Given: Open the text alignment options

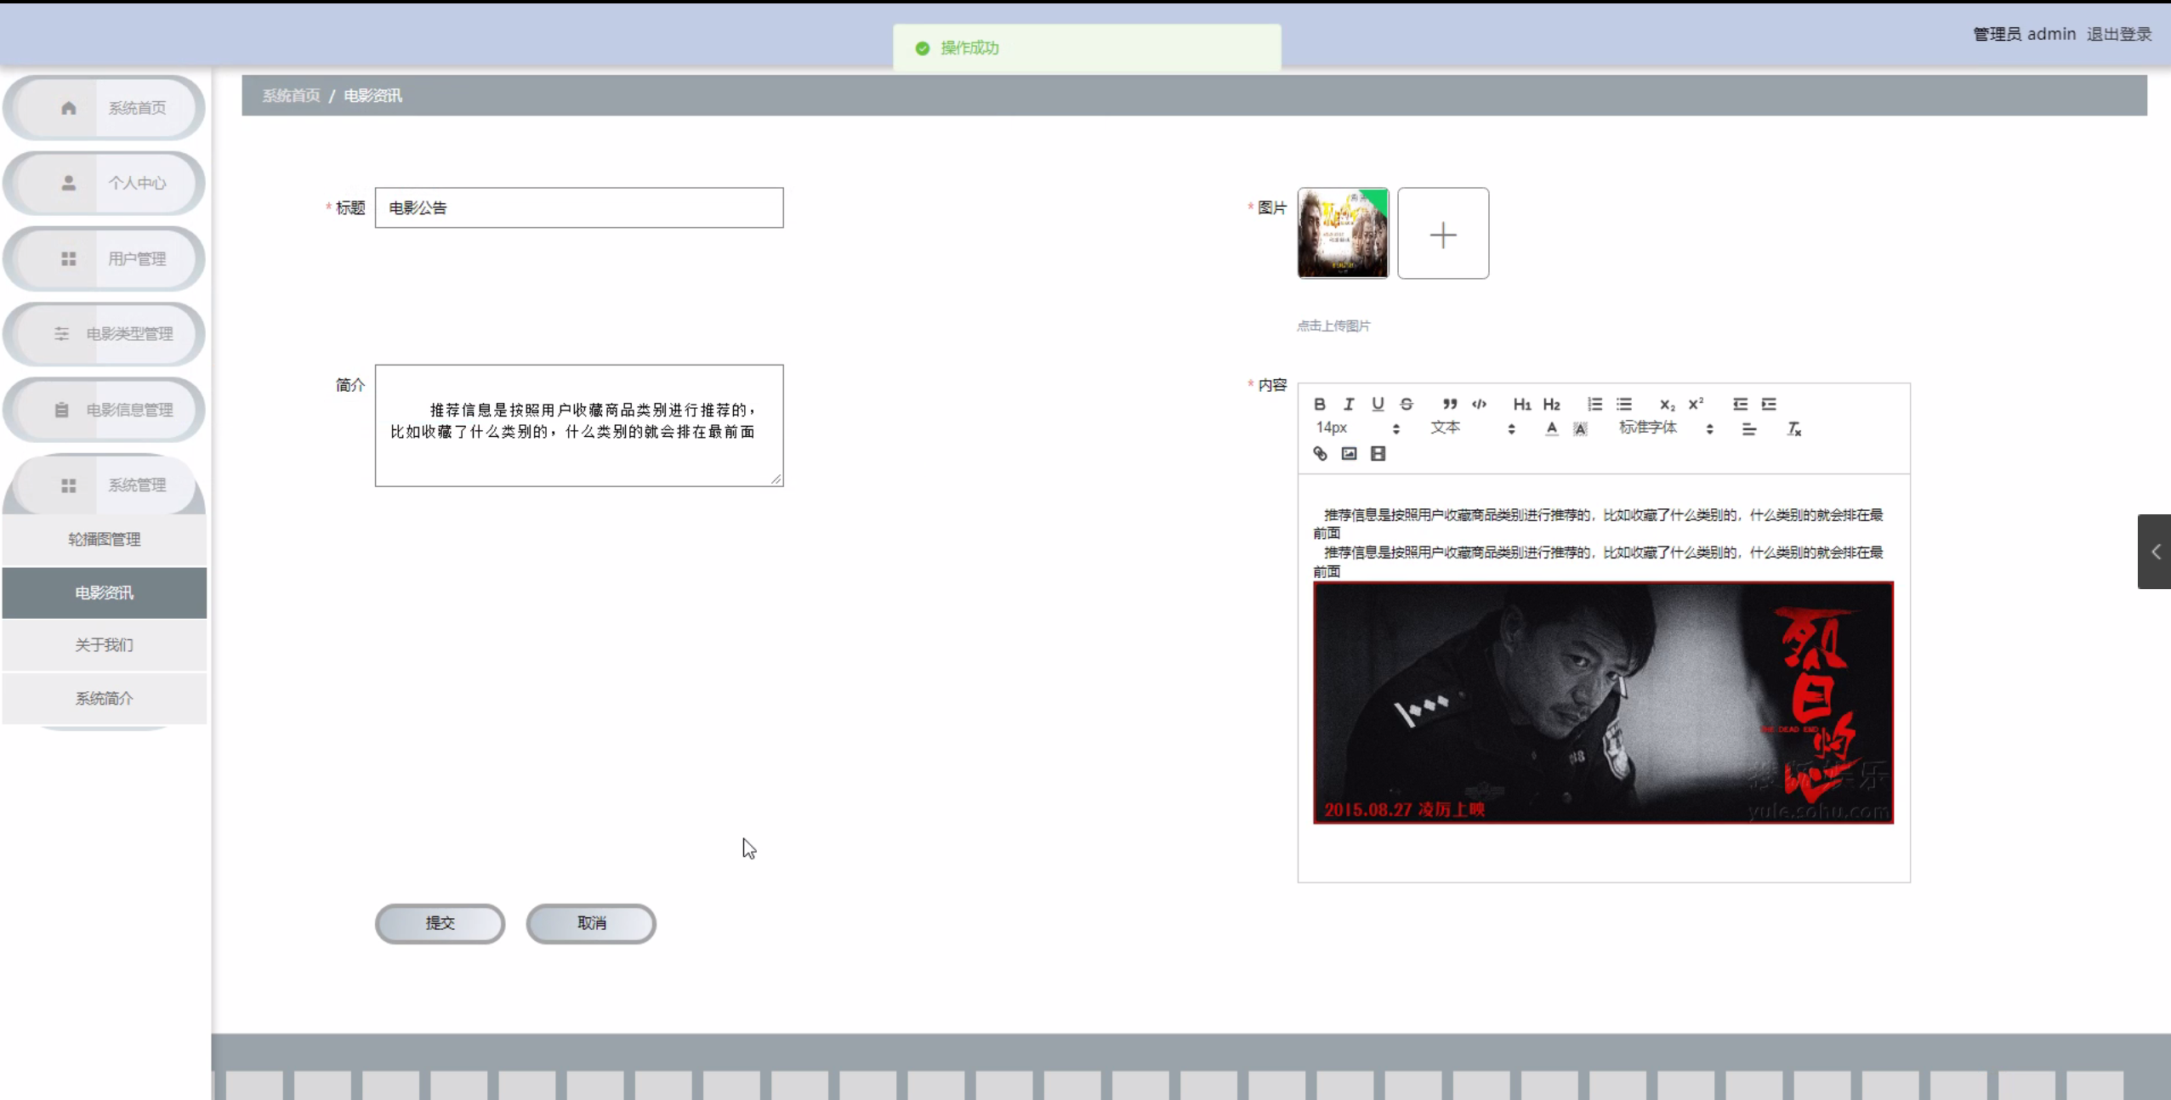Looking at the screenshot, I should [1749, 428].
